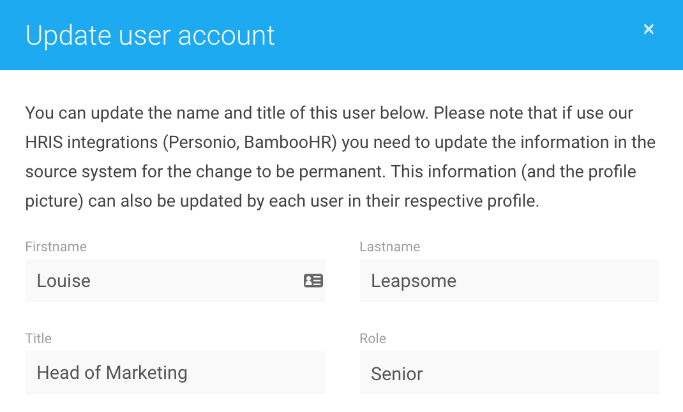Click the Title label

38,339
